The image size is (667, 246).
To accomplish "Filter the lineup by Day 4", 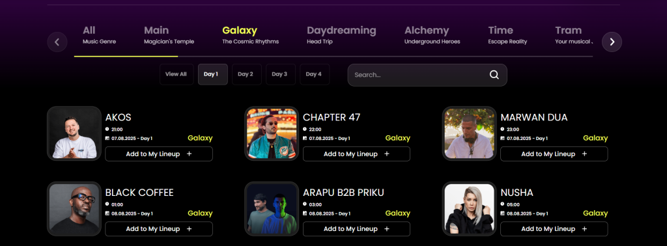I will [x=315, y=74].
